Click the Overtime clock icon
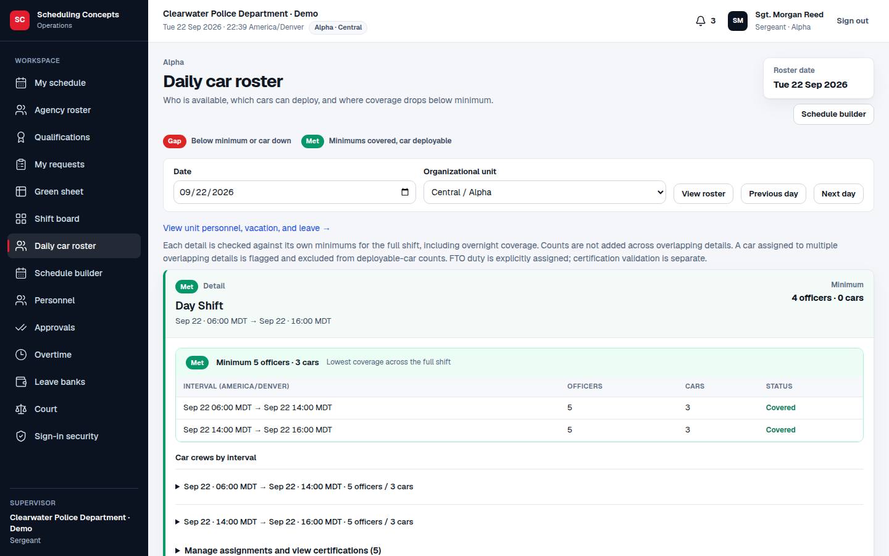The image size is (889, 556). [21, 355]
